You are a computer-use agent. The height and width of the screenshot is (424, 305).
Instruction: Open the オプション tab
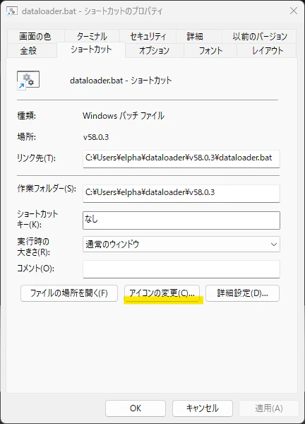click(154, 51)
